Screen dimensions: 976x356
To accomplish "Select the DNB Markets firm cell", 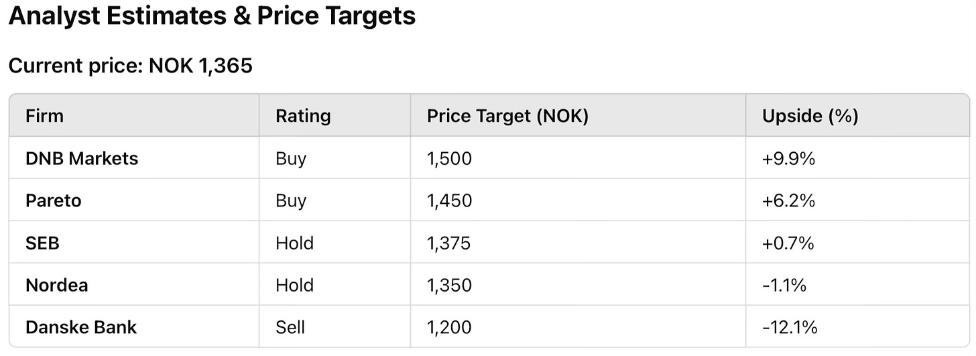I will 82,159.
